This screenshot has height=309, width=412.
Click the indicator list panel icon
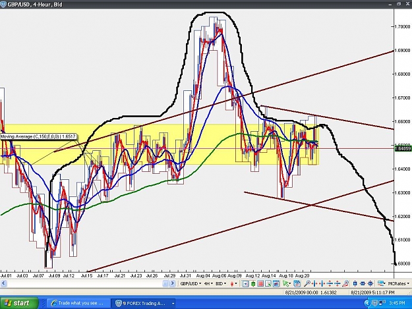click(276, 283)
